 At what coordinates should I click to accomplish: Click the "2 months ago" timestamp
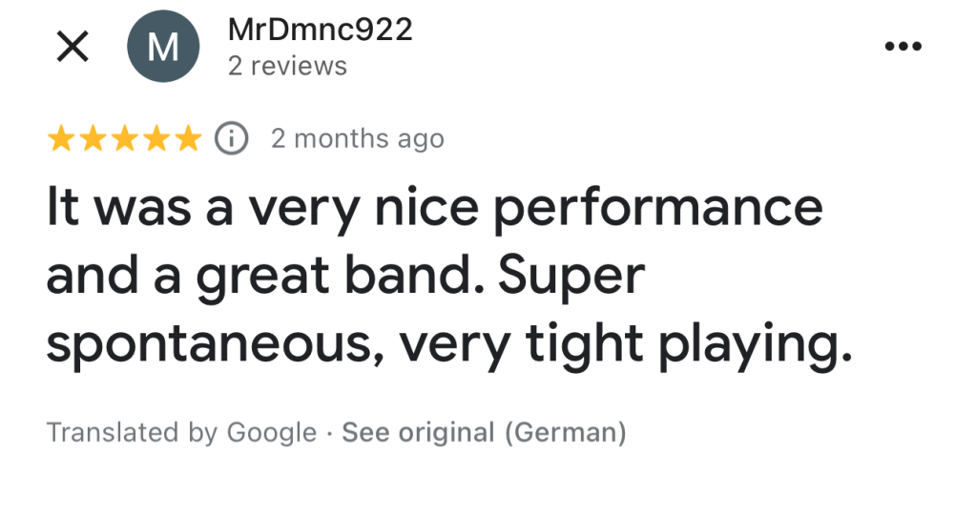coord(358,138)
